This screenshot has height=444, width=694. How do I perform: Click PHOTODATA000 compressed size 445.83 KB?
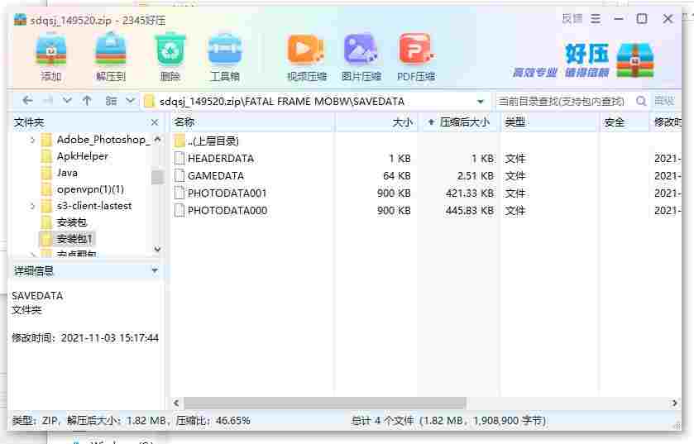click(x=470, y=211)
